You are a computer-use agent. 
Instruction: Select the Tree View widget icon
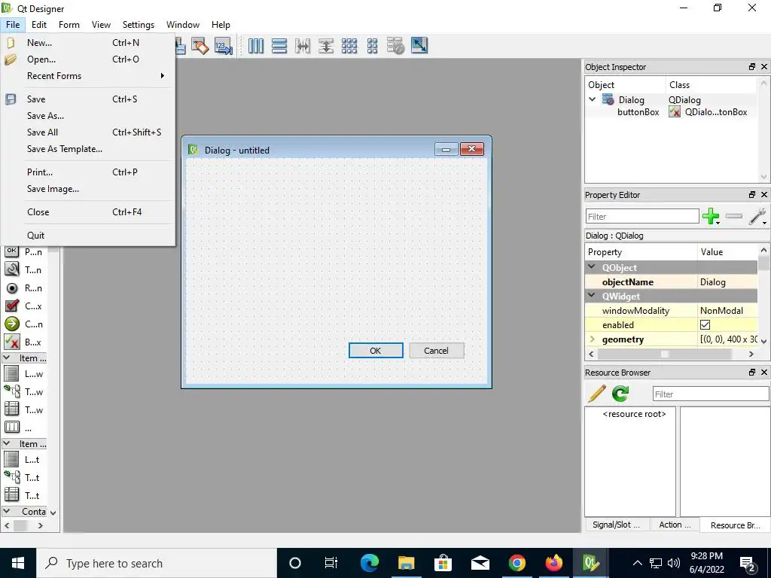(x=11, y=391)
